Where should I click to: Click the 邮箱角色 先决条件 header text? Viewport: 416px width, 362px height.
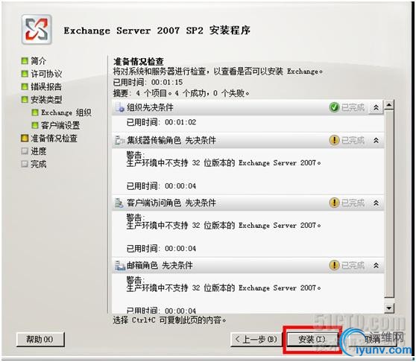pyautogui.click(x=160, y=265)
